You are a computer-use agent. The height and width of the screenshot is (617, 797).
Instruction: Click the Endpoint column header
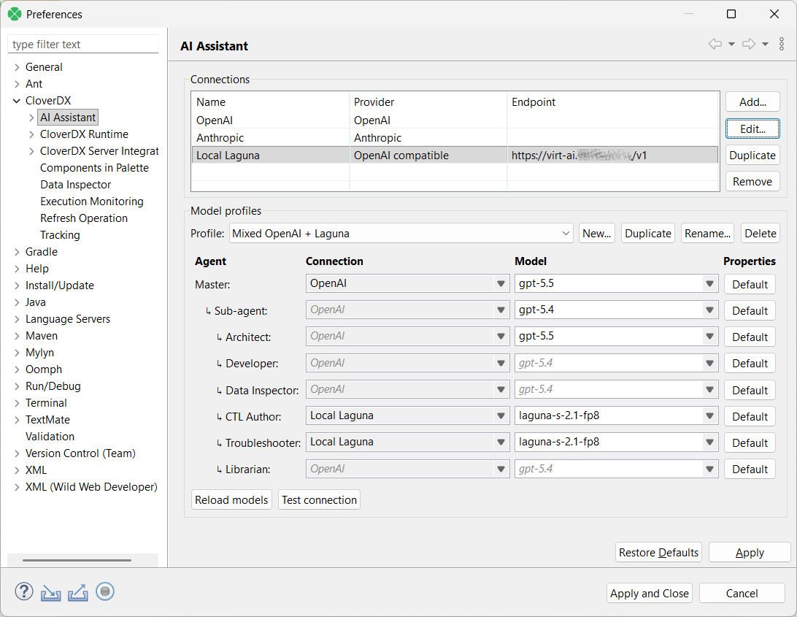[613, 101]
